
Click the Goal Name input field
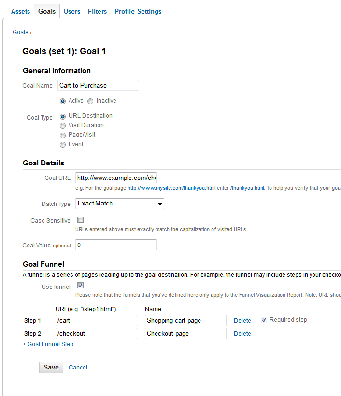[x=98, y=85]
